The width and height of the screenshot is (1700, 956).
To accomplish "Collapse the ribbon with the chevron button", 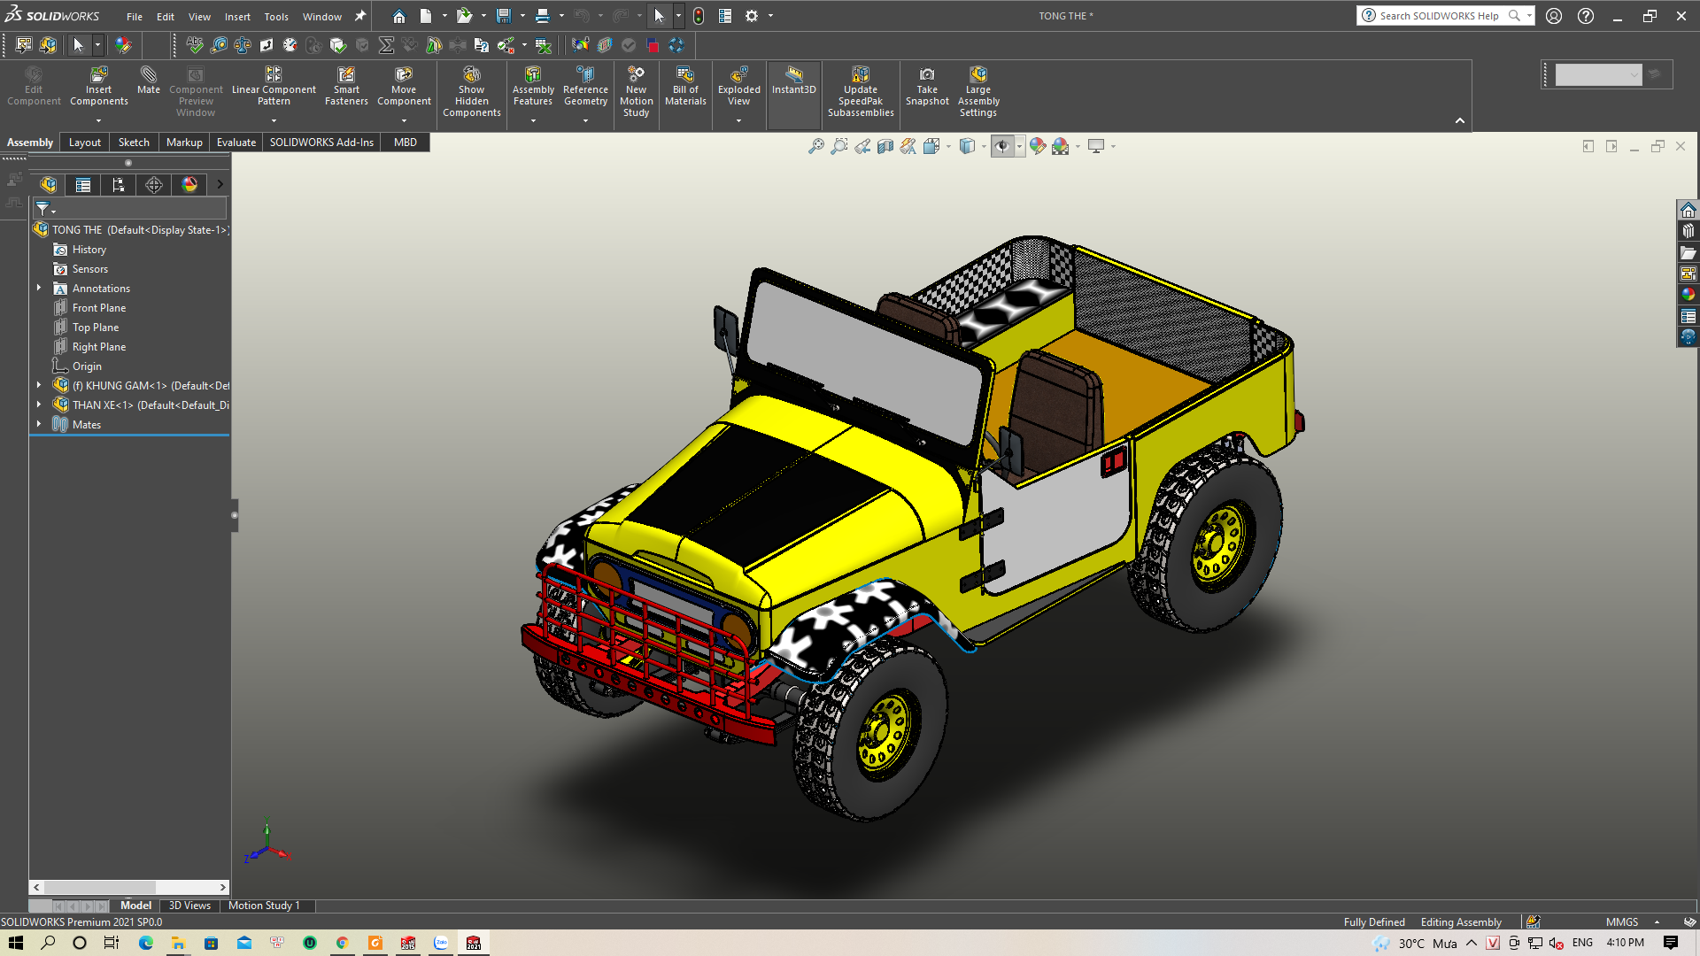I will 1459,121.
